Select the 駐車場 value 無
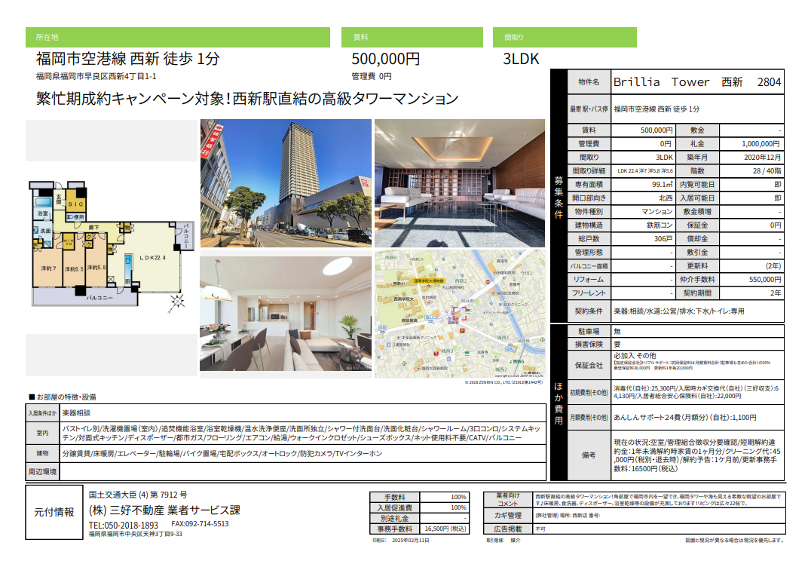Screen dimensions: 808x564 point(617,331)
